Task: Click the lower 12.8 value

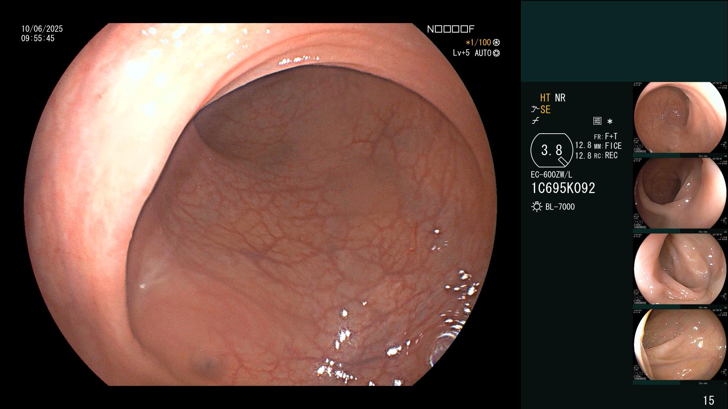Action: click(x=583, y=156)
